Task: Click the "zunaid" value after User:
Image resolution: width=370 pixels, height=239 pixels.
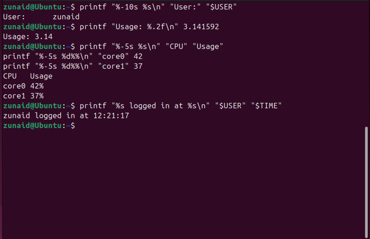Action: 66,17
